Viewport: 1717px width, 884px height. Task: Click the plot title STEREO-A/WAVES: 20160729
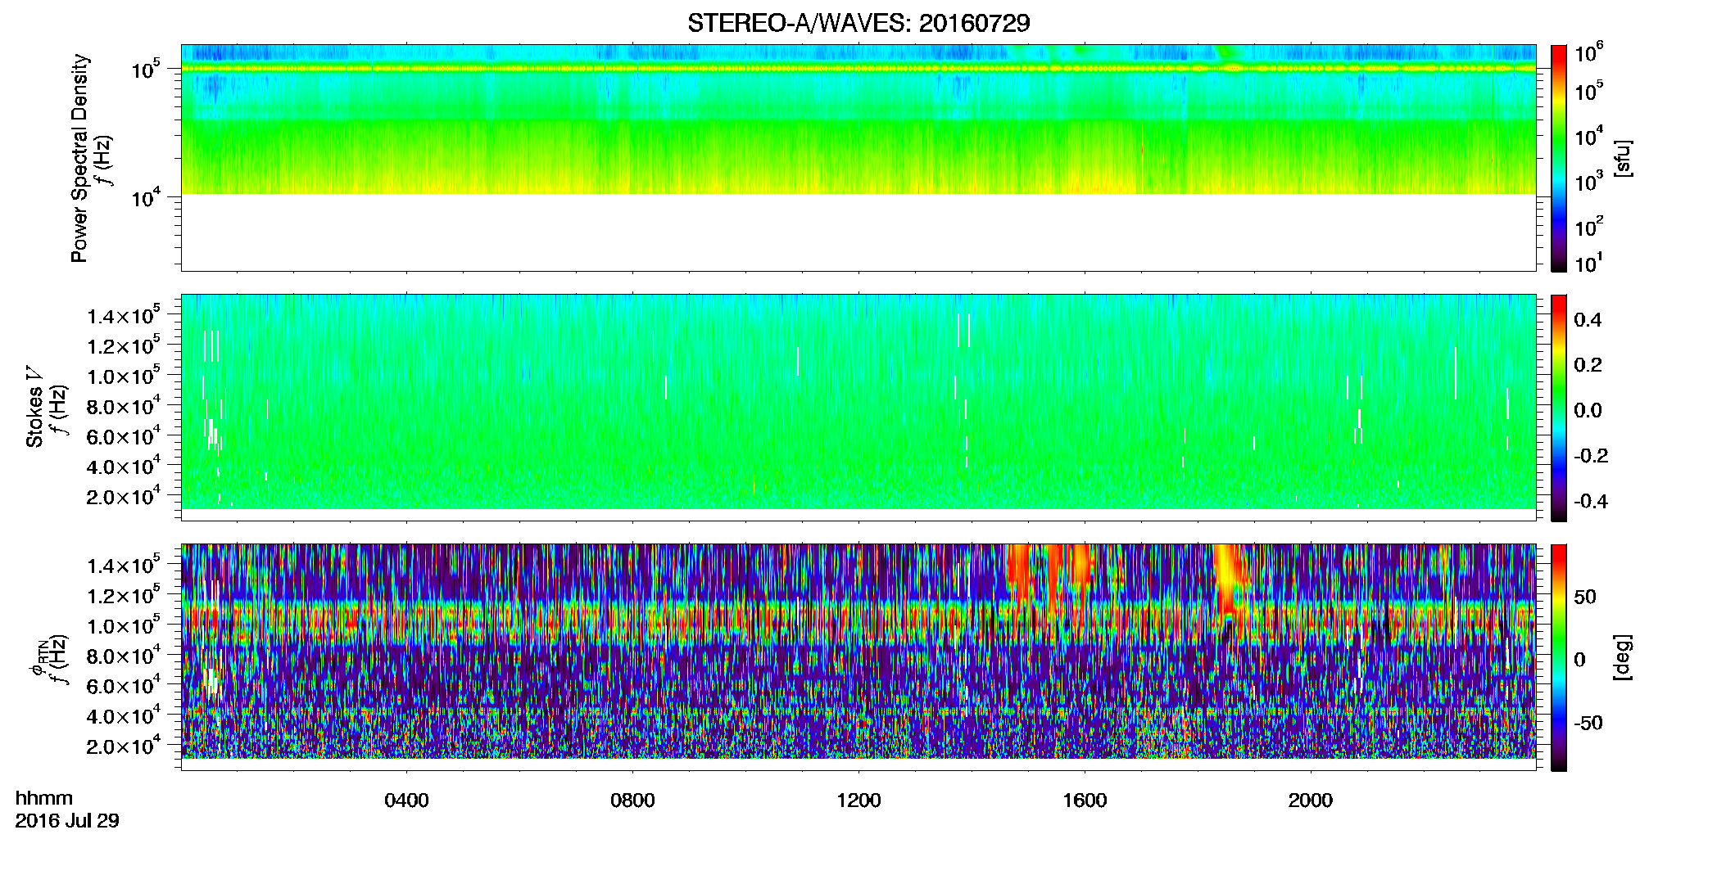point(858,23)
